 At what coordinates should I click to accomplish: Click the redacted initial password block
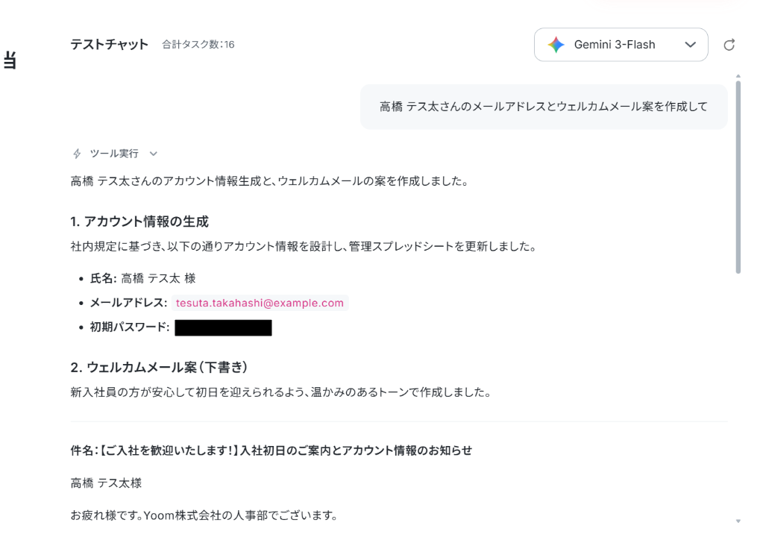[x=223, y=327]
